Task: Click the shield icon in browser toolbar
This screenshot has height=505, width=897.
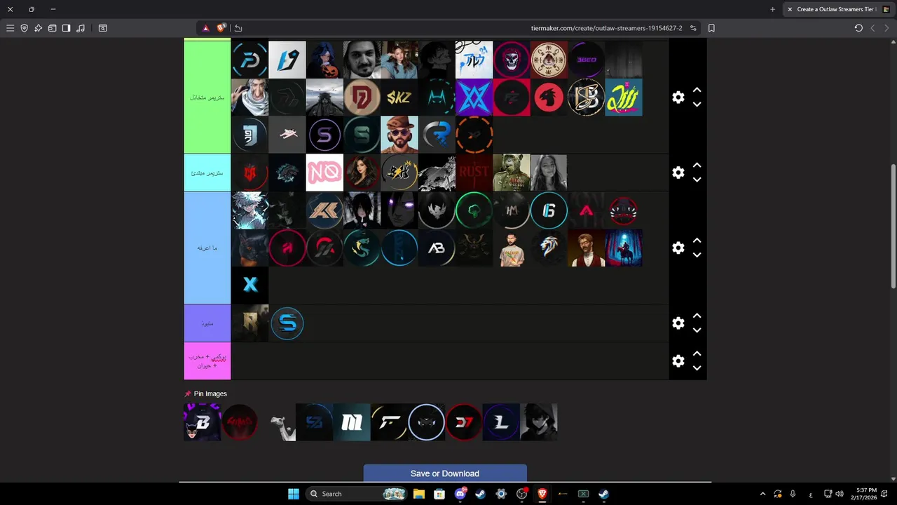Action: [25, 28]
